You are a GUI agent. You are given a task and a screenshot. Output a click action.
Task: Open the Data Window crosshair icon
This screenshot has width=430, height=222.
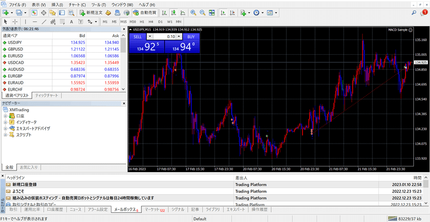[44, 12]
